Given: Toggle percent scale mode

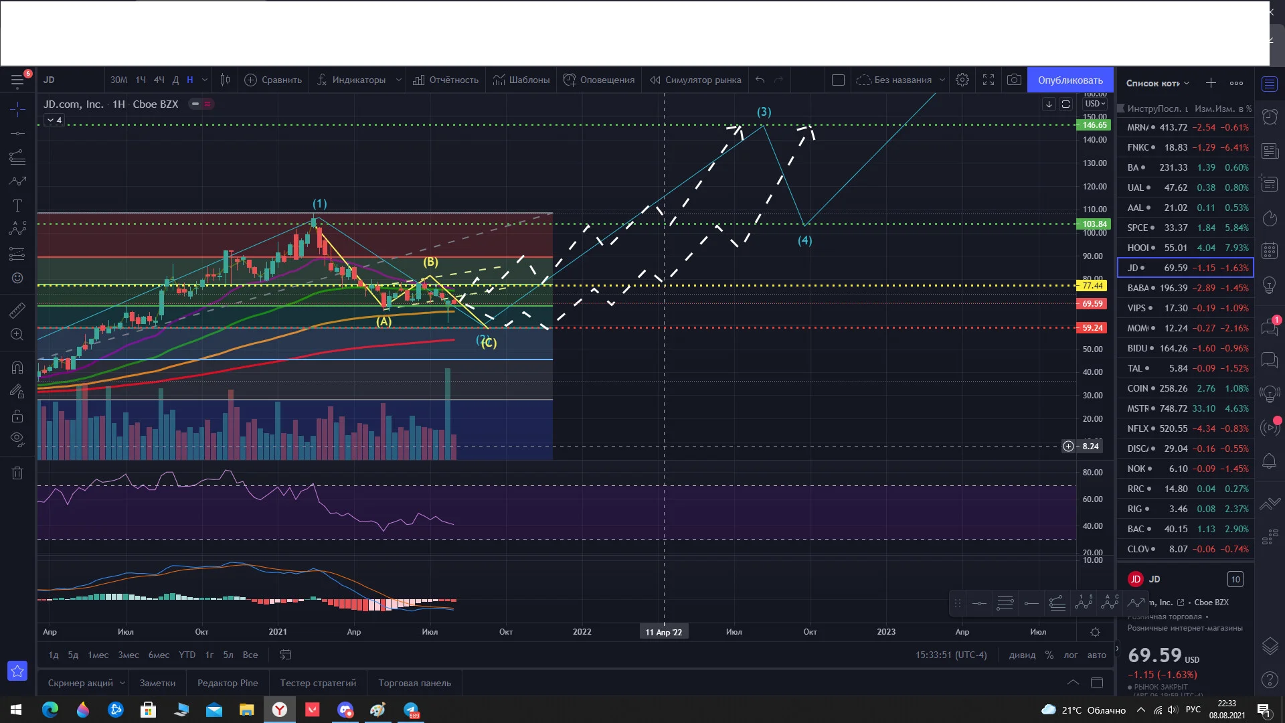Looking at the screenshot, I should point(1049,655).
